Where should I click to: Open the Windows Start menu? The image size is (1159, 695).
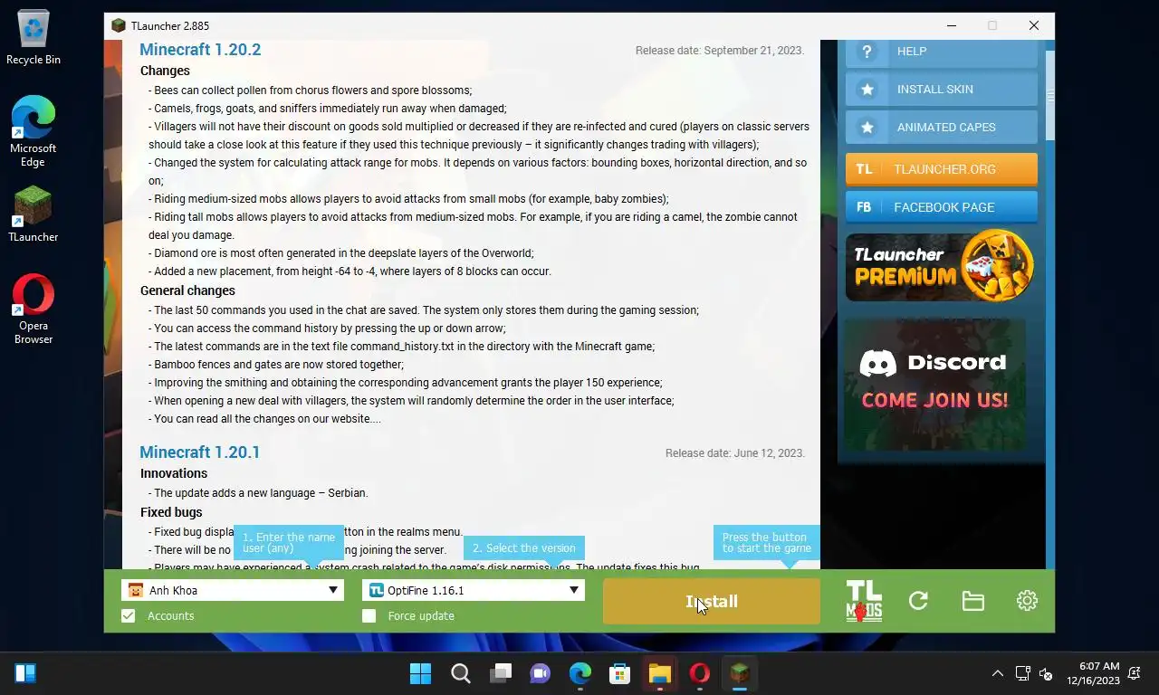point(421,673)
